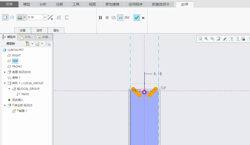Click the blind depth option icon
The height and width of the screenshot is (145, 250).
(20, 17)
